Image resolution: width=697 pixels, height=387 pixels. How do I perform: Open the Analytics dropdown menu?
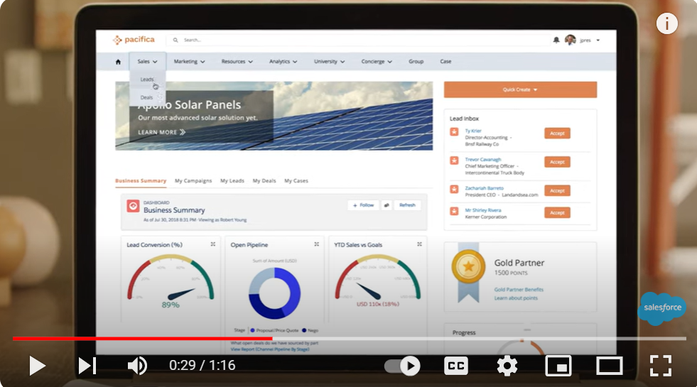point(283,61)
